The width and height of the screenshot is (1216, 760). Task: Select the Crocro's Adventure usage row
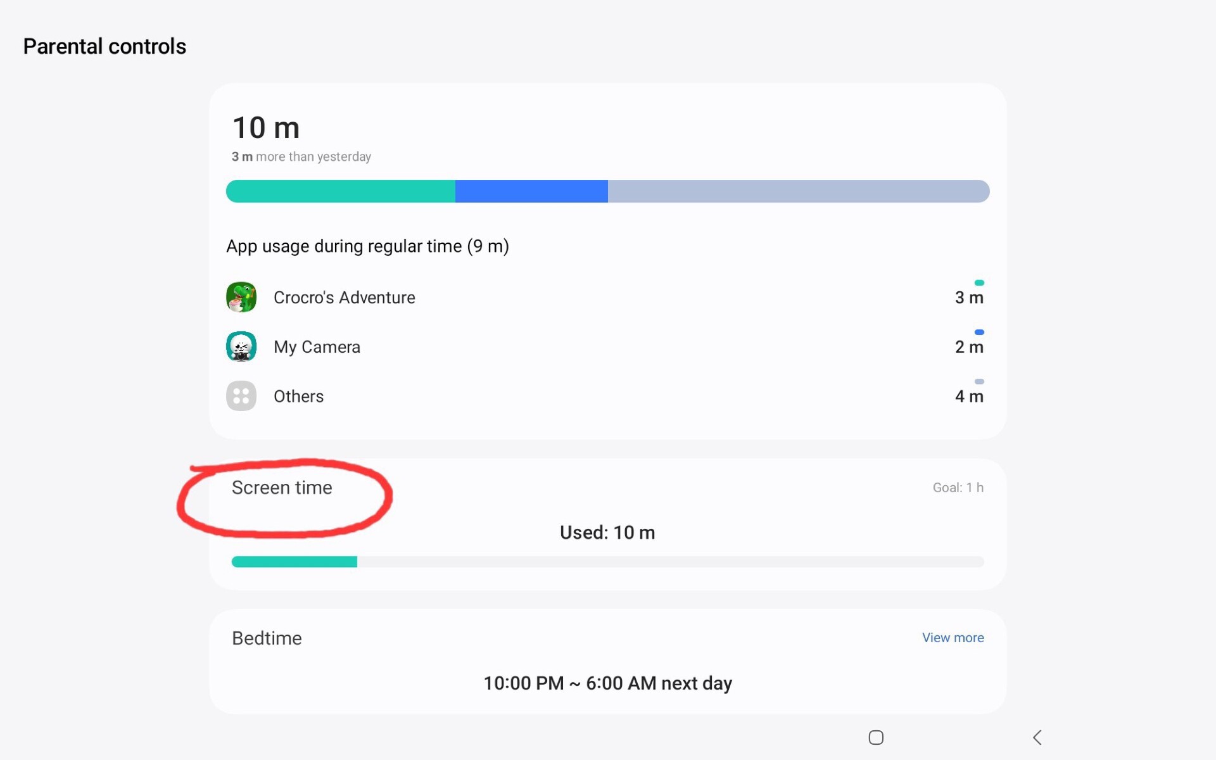[344, 297]
